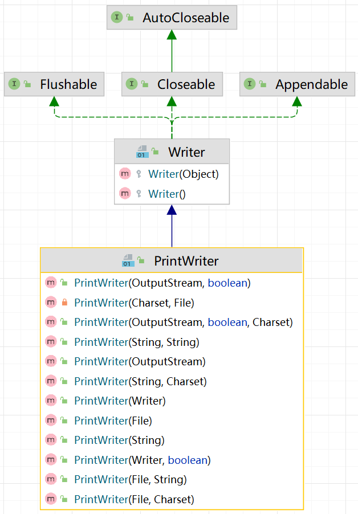
Task: Click method icon next to PrintWriter(File, Charset)
Action: click(51, 499)
